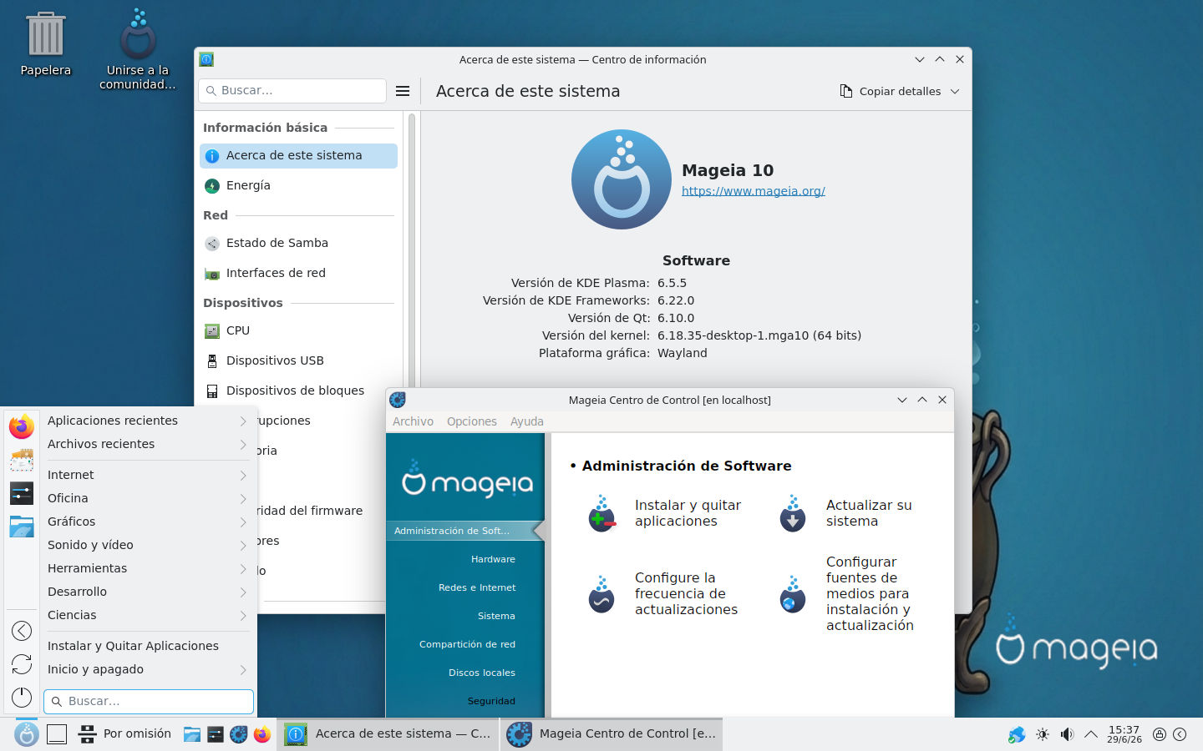Open the https://www.mageia.org/ link
The height and width of the screenshot is (751, 1203).
click(x=753, y=191)
